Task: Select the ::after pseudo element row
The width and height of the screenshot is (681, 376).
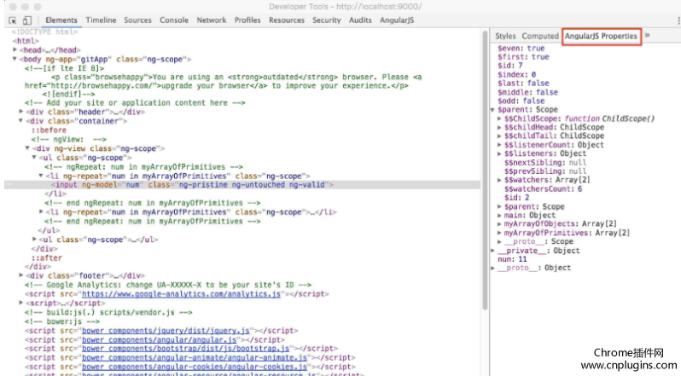Action: 46,257
